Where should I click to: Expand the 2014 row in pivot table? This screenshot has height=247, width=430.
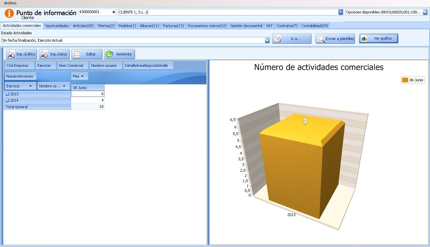coord(7,100)
